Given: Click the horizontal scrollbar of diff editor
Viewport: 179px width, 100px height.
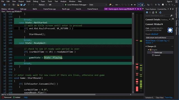Looking at the screenshot, I should [52, 94].
